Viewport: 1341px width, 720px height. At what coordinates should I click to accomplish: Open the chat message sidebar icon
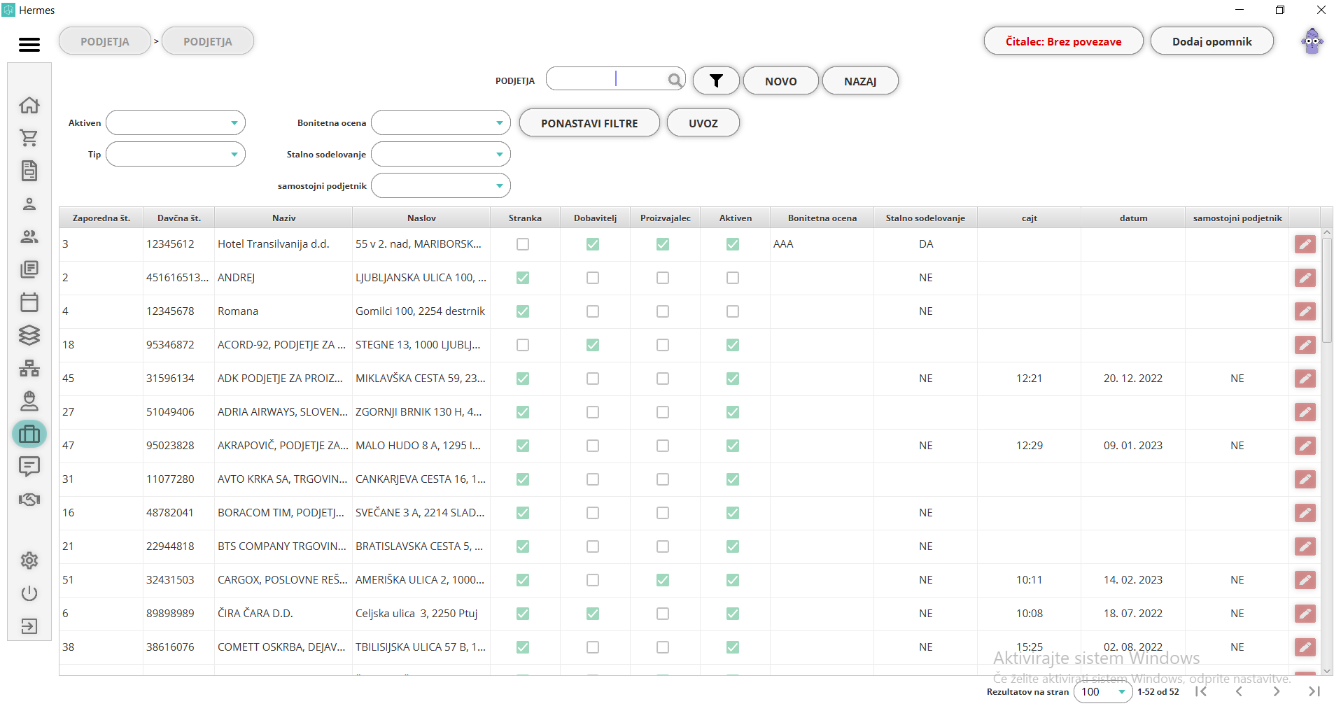29,467
